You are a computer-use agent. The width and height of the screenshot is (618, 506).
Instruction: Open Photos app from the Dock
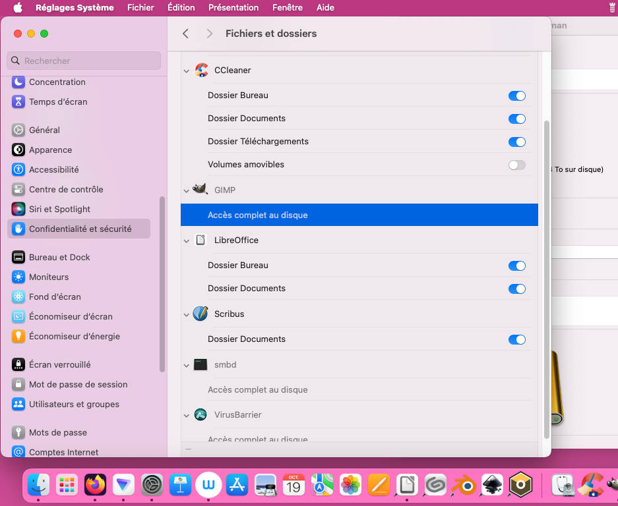[350, 486]
